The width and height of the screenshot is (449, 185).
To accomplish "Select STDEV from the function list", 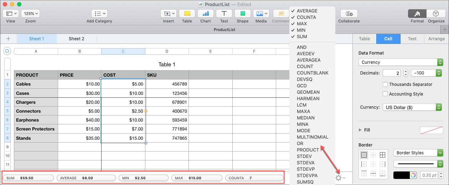I will [x=312, y=156].
